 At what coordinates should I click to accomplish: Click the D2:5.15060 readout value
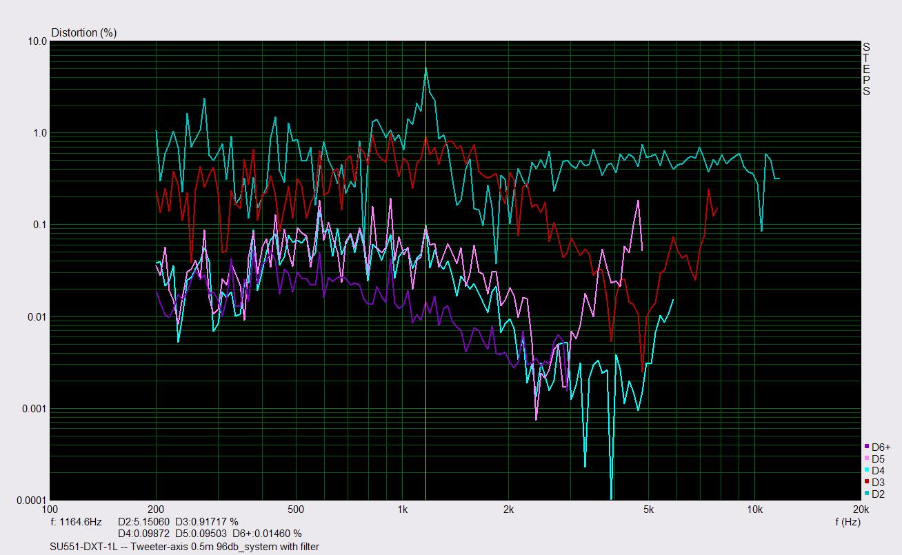coord(143,522)
